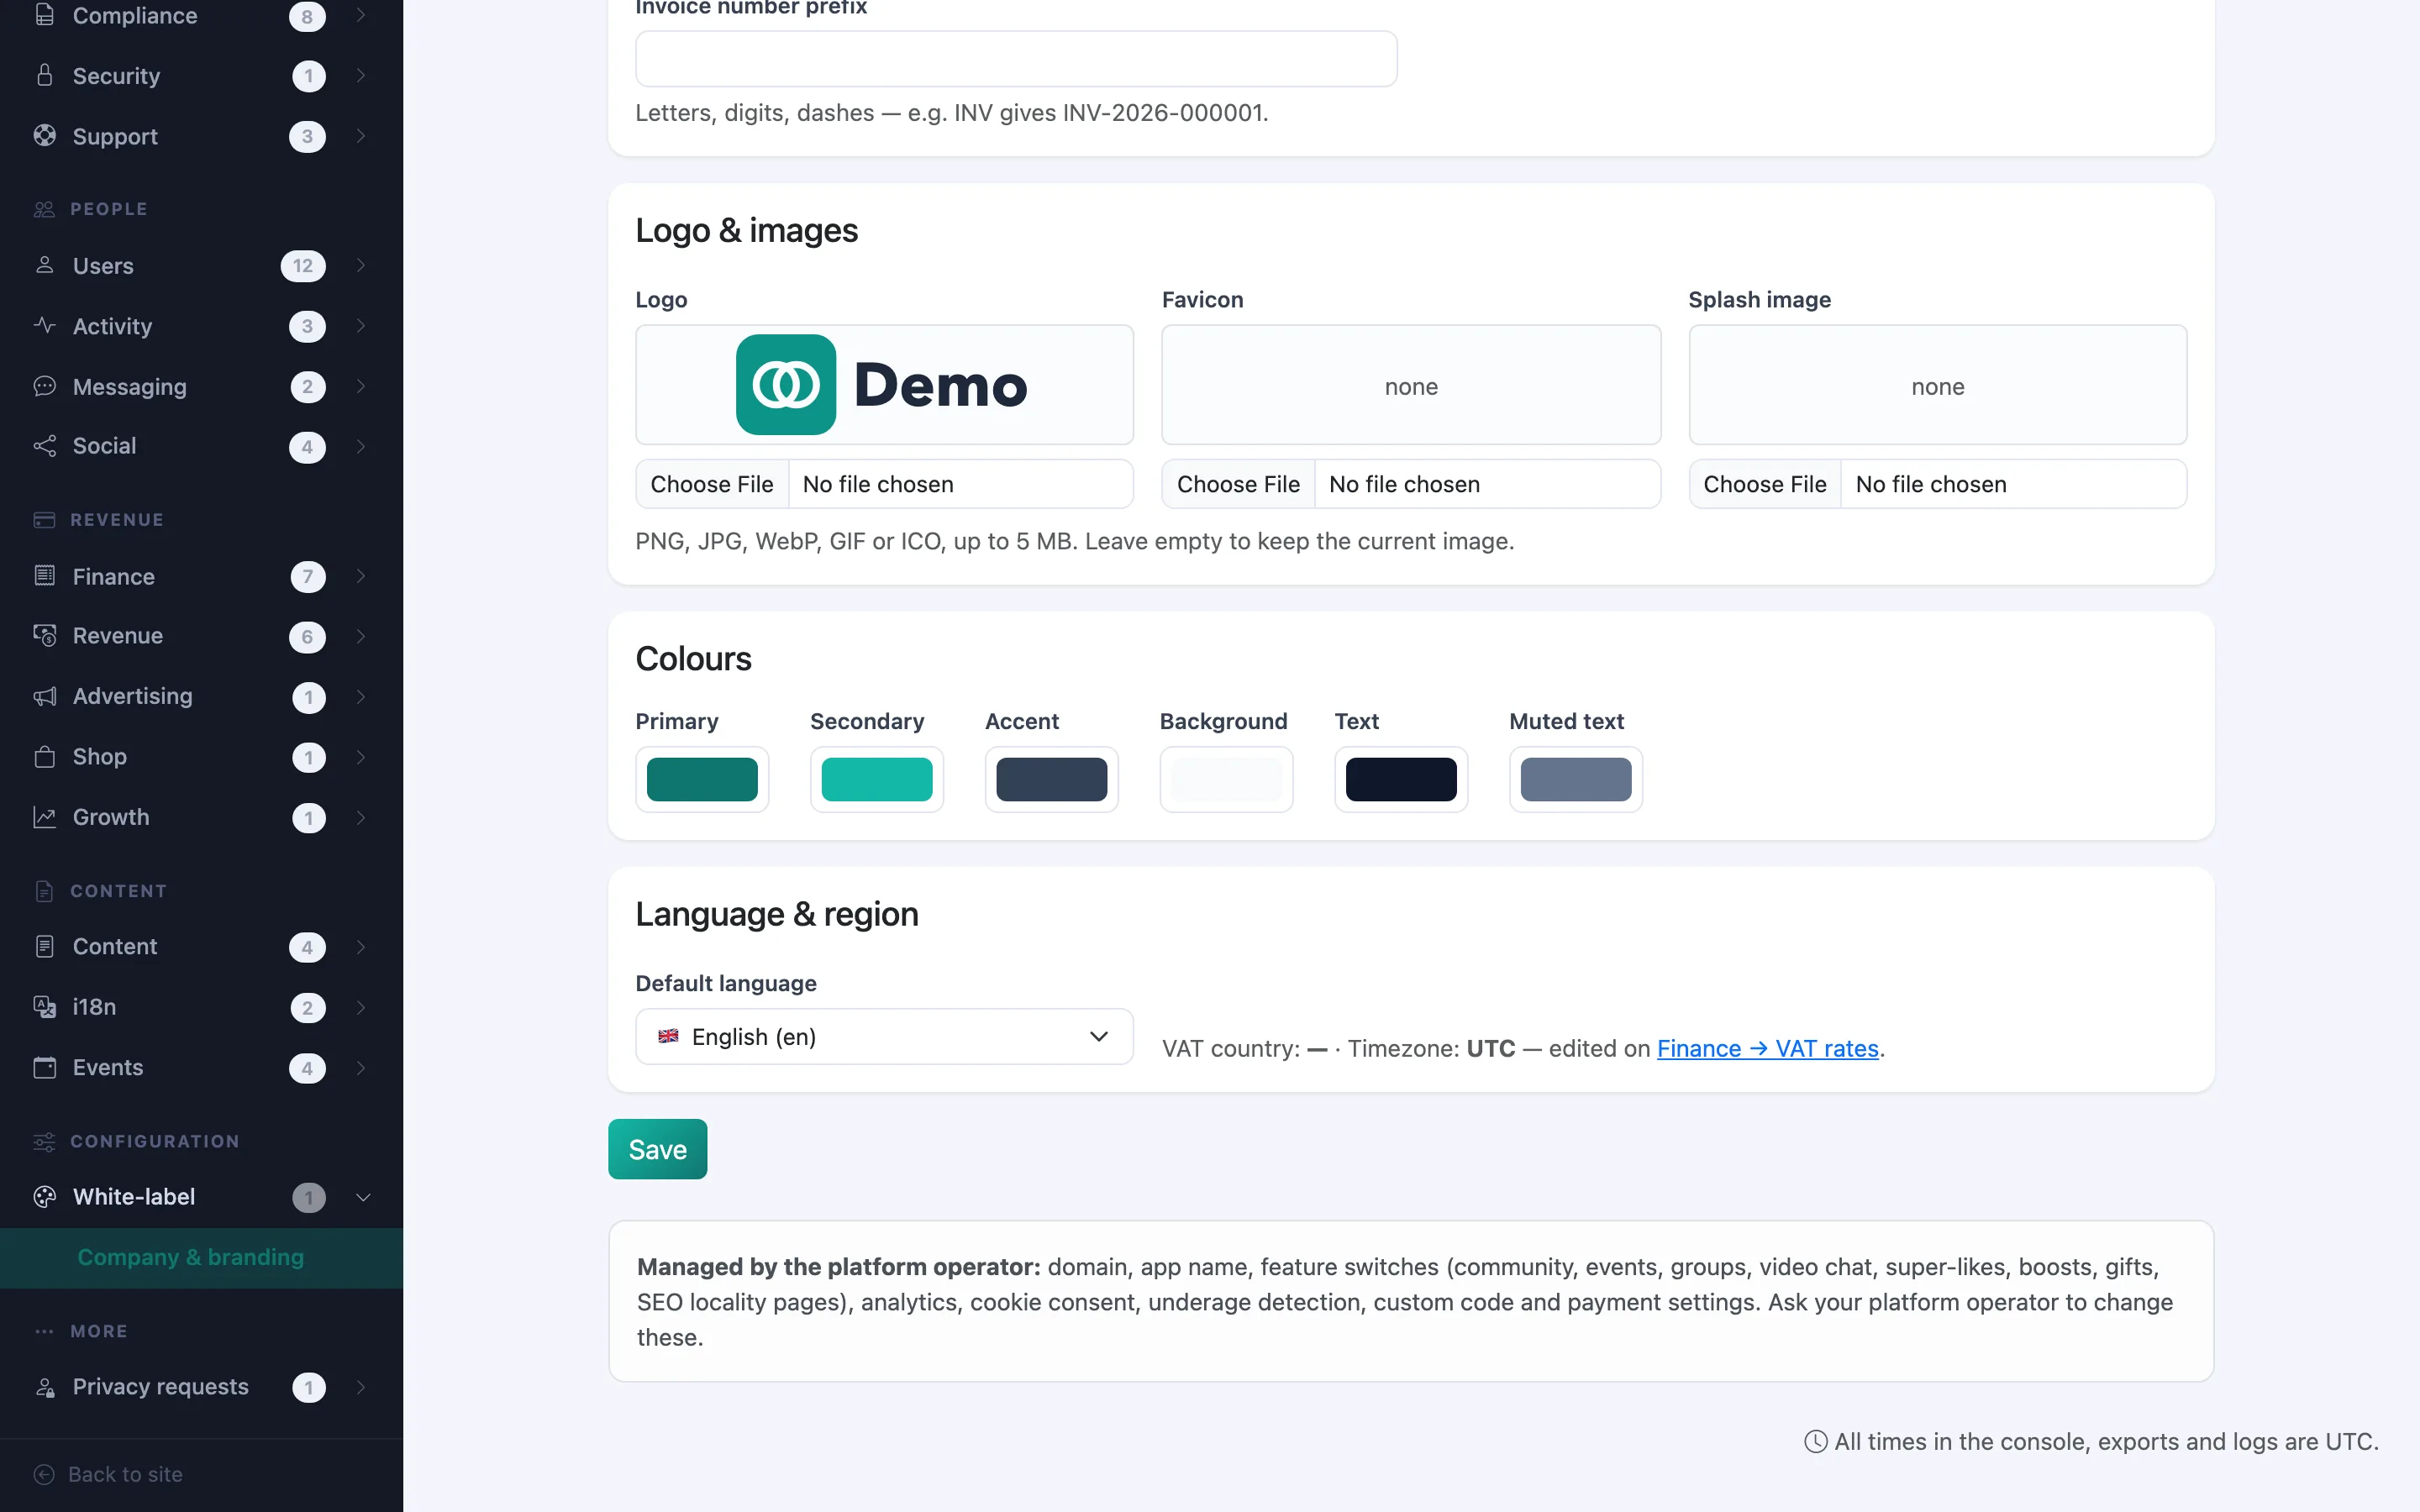
Task: Open Company & branding submenu item
Action: pos(201,1258)
